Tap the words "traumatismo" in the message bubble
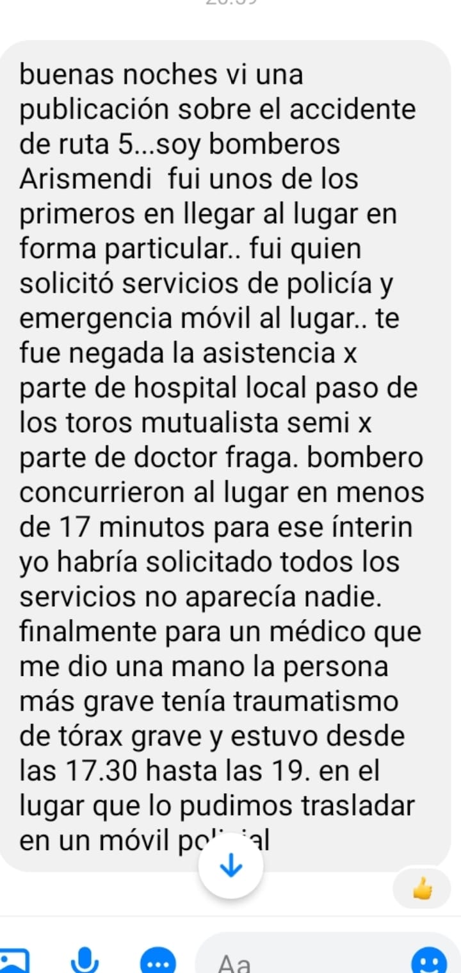This screenshot has height=973, width=461. (x=314, y=702)
